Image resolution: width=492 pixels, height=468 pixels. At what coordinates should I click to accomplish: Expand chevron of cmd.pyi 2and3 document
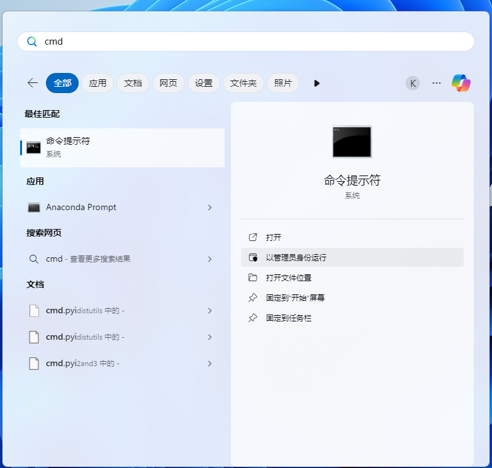pyautogui.click(x=210, y=364)
